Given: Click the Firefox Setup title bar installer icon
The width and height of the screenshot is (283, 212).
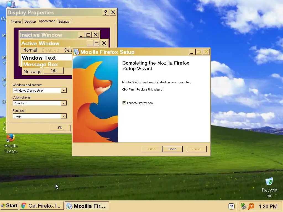Looking at the screenshot, I should click(76, 52).
